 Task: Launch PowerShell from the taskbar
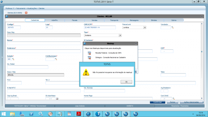[31, 114]
